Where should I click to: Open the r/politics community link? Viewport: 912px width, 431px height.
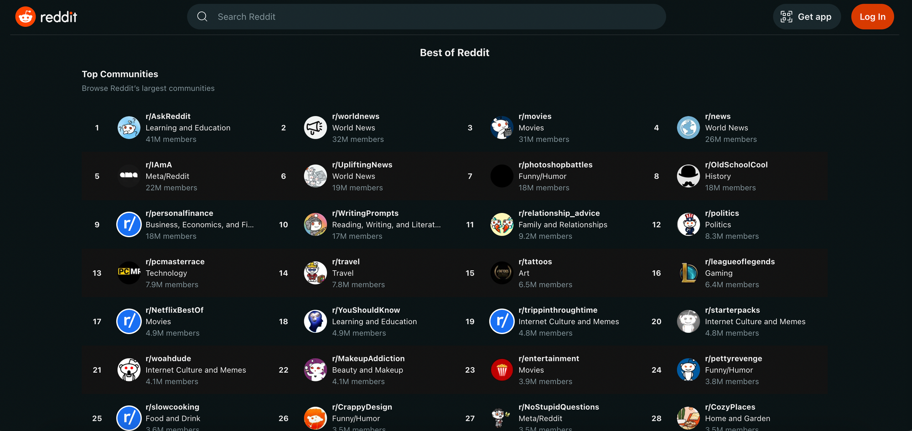point(722,213)
